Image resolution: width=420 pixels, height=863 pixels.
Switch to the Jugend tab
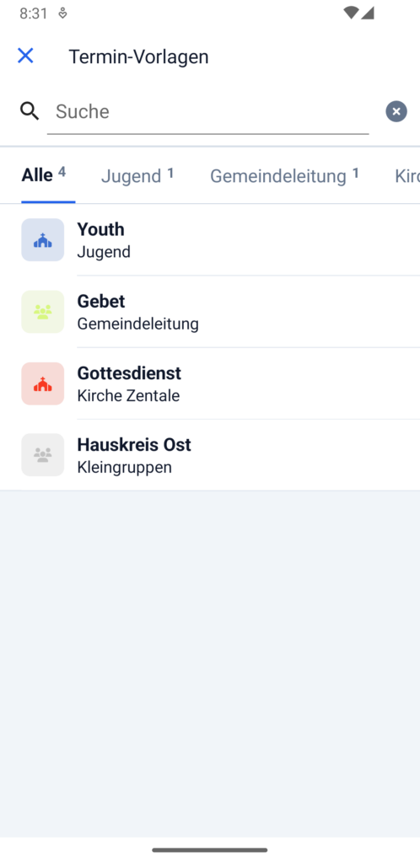point(137,175)
